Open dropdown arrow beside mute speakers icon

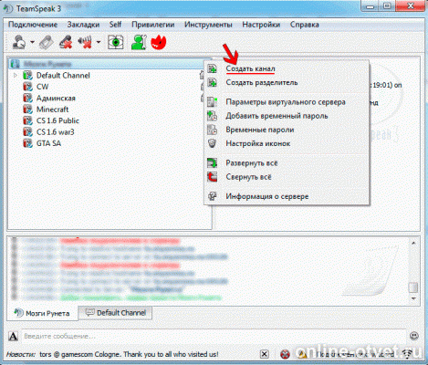99,42
